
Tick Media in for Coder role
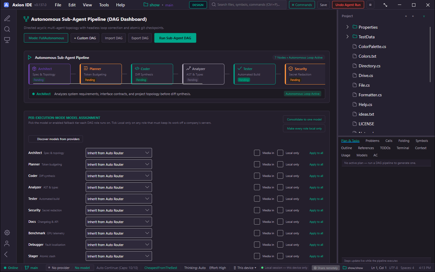257,176
